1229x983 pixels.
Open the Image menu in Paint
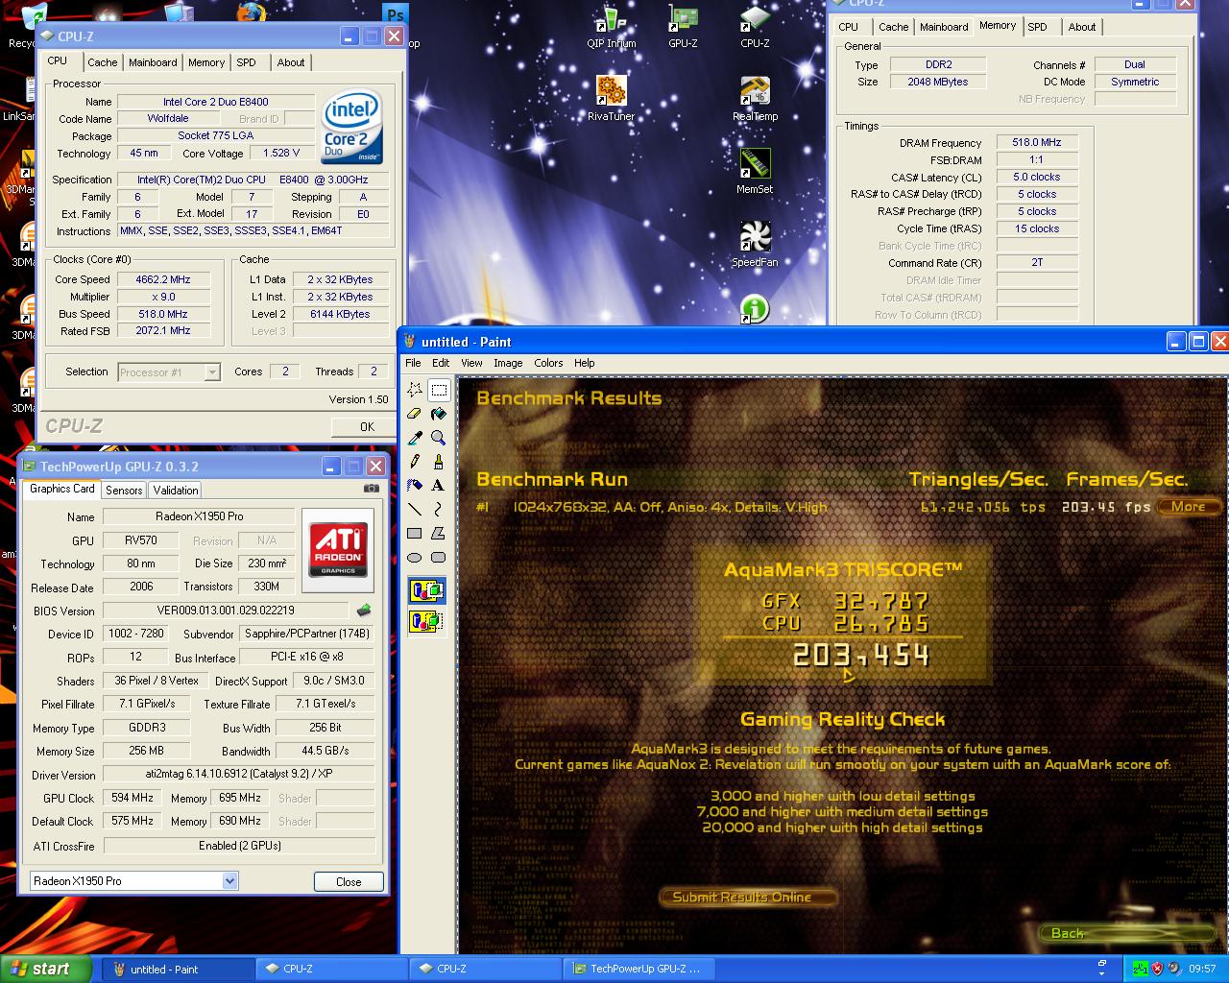[508, 363]
